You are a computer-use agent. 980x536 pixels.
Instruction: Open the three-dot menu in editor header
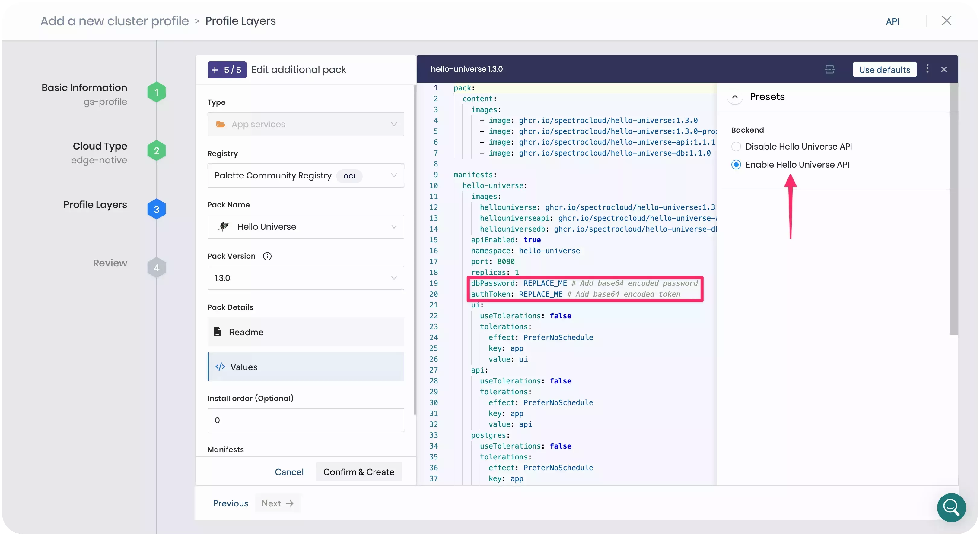927,69
